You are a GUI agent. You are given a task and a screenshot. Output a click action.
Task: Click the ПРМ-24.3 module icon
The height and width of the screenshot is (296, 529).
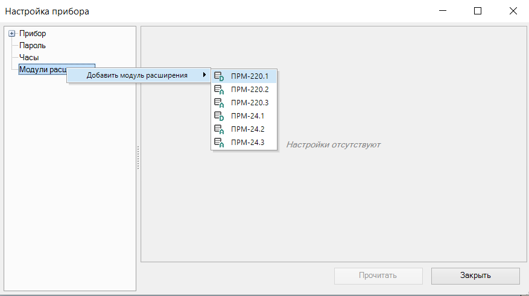[220, 143]
